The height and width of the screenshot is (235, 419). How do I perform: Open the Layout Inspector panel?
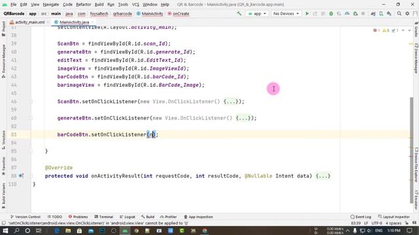coord(394,217)
